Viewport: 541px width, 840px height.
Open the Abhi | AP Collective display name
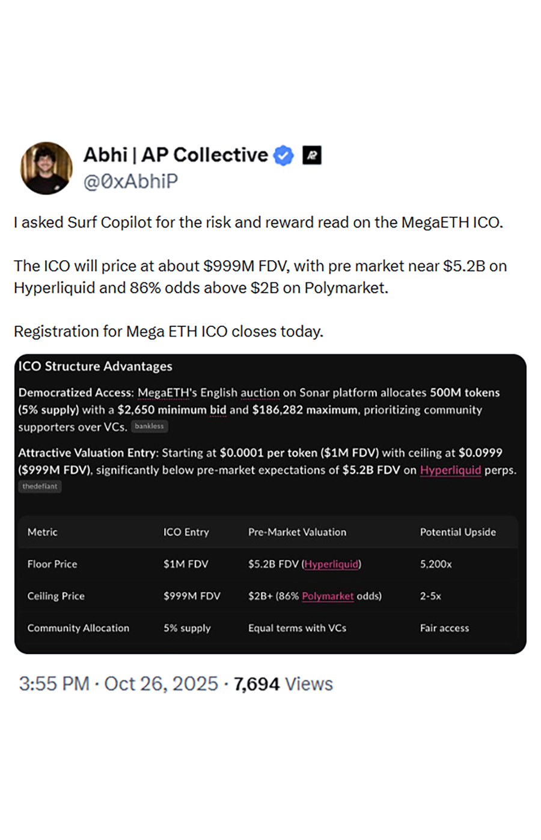[176, 155]
